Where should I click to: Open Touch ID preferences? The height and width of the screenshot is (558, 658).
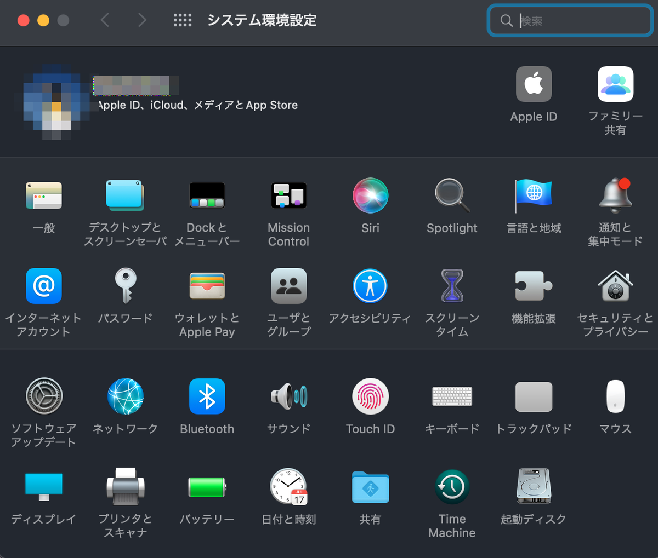point(370,396)
